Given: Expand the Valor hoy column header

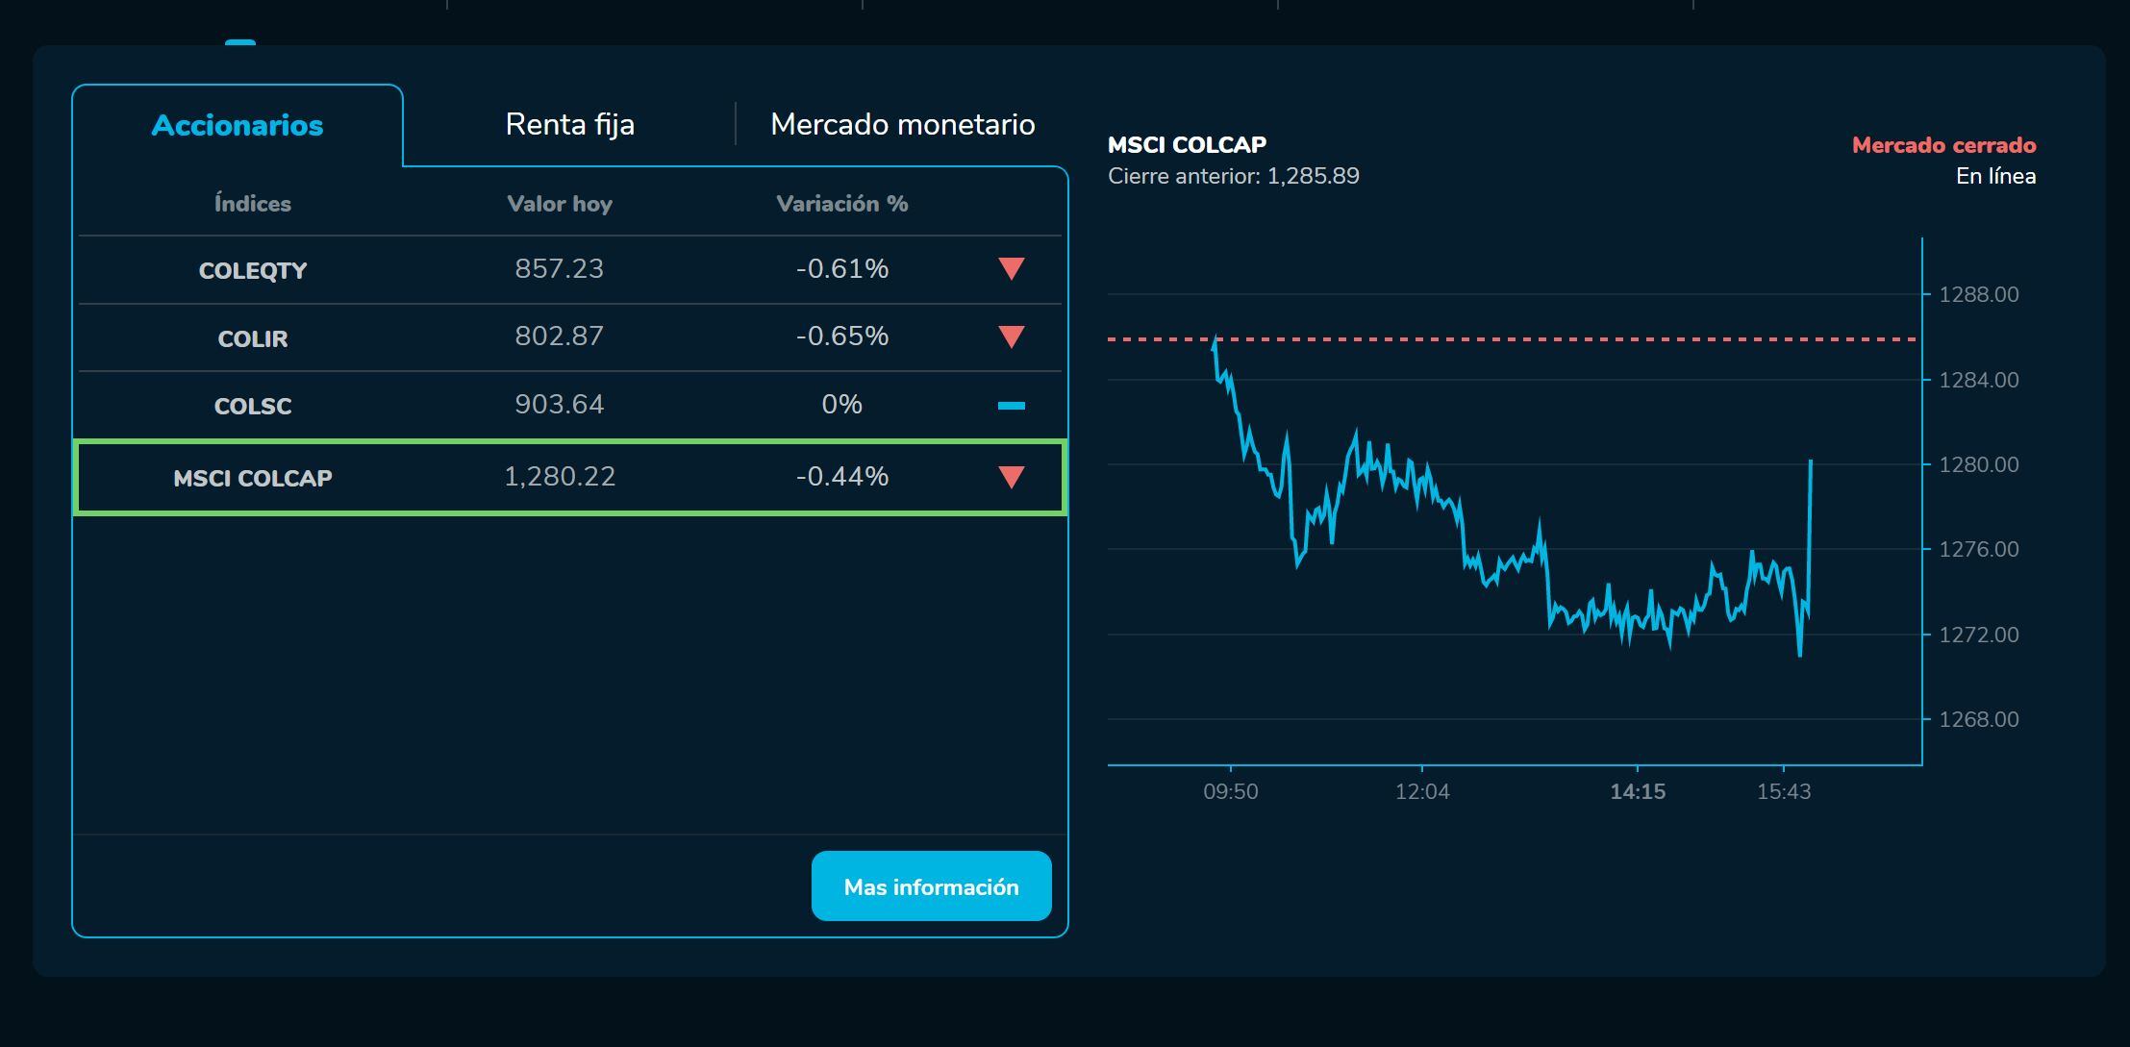Looking at the screenshot, I should [560, 203].
